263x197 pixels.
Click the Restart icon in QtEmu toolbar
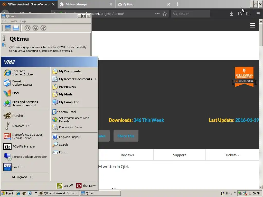(x=43, y=28)
